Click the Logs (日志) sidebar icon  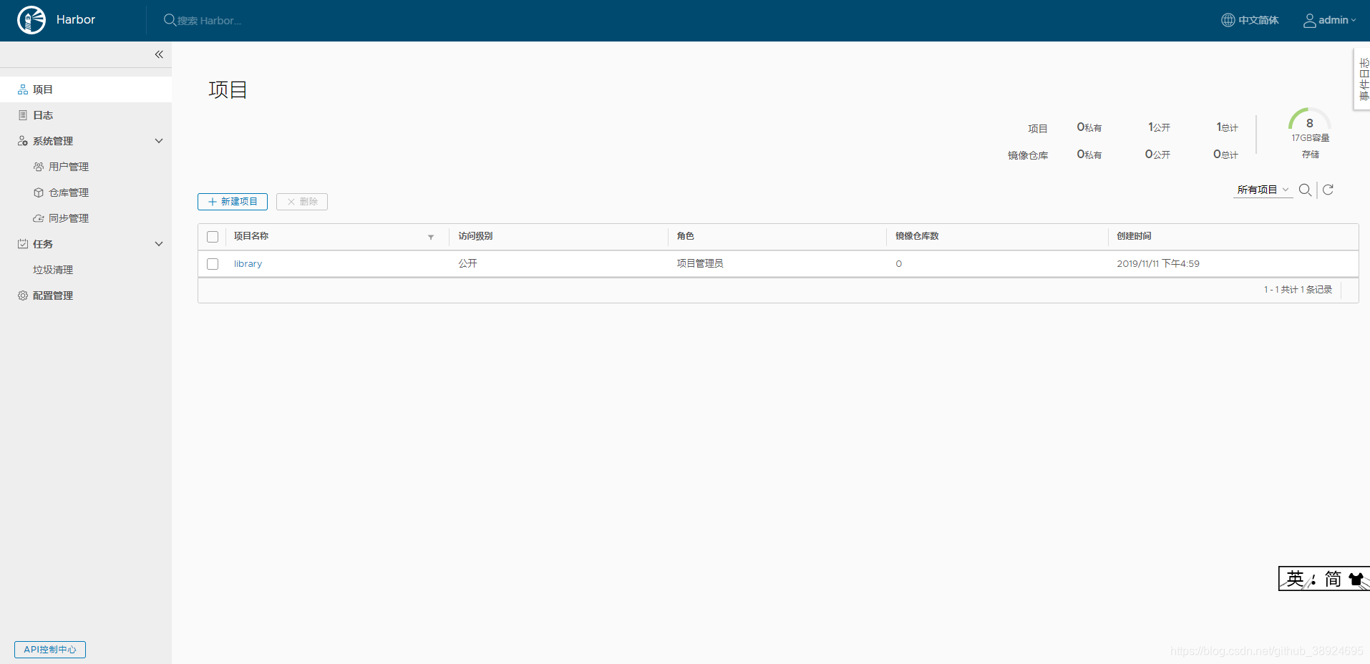click(23, 115)
